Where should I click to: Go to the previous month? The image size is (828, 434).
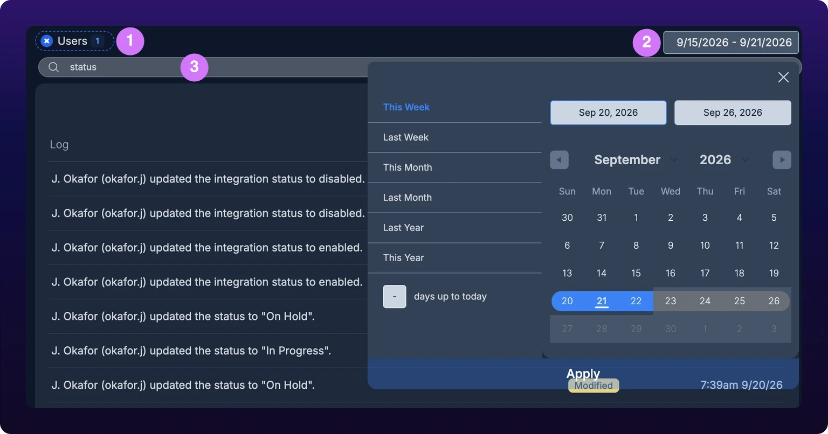click(559, 160)
